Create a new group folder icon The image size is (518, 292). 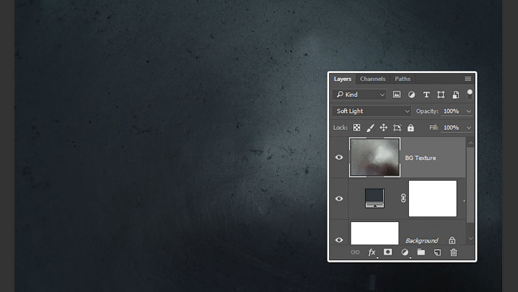tap(421, 252)
